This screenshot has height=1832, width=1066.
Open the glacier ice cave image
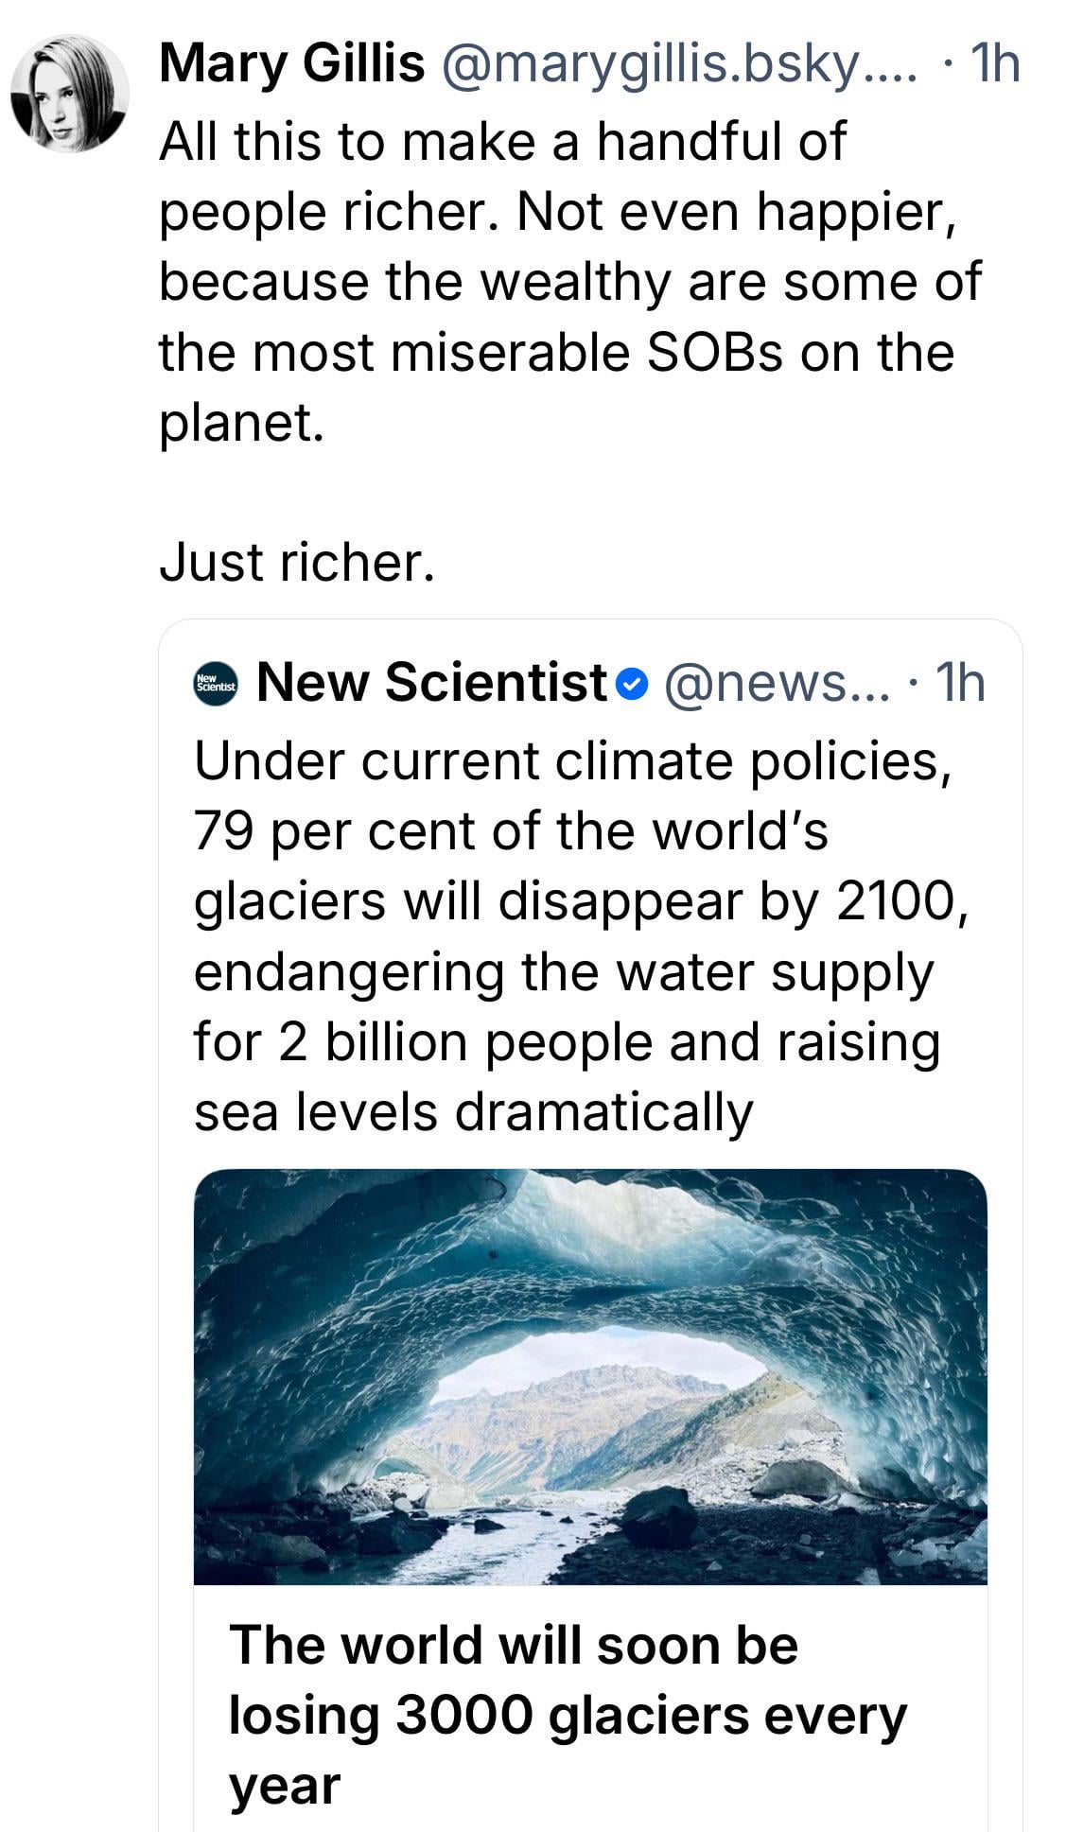pos(590,1376)
